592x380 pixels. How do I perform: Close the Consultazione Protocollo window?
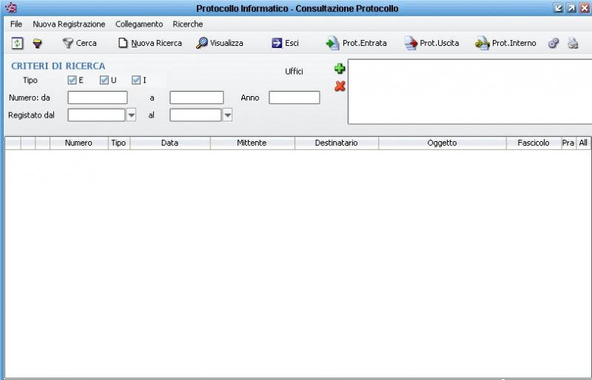[x=585, y=8]
